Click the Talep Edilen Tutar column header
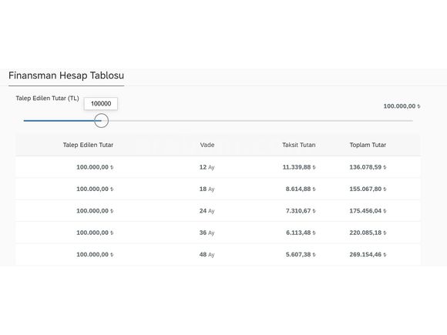Image resolution: width=447 pixels, height=335 pixels. point(88,145)
